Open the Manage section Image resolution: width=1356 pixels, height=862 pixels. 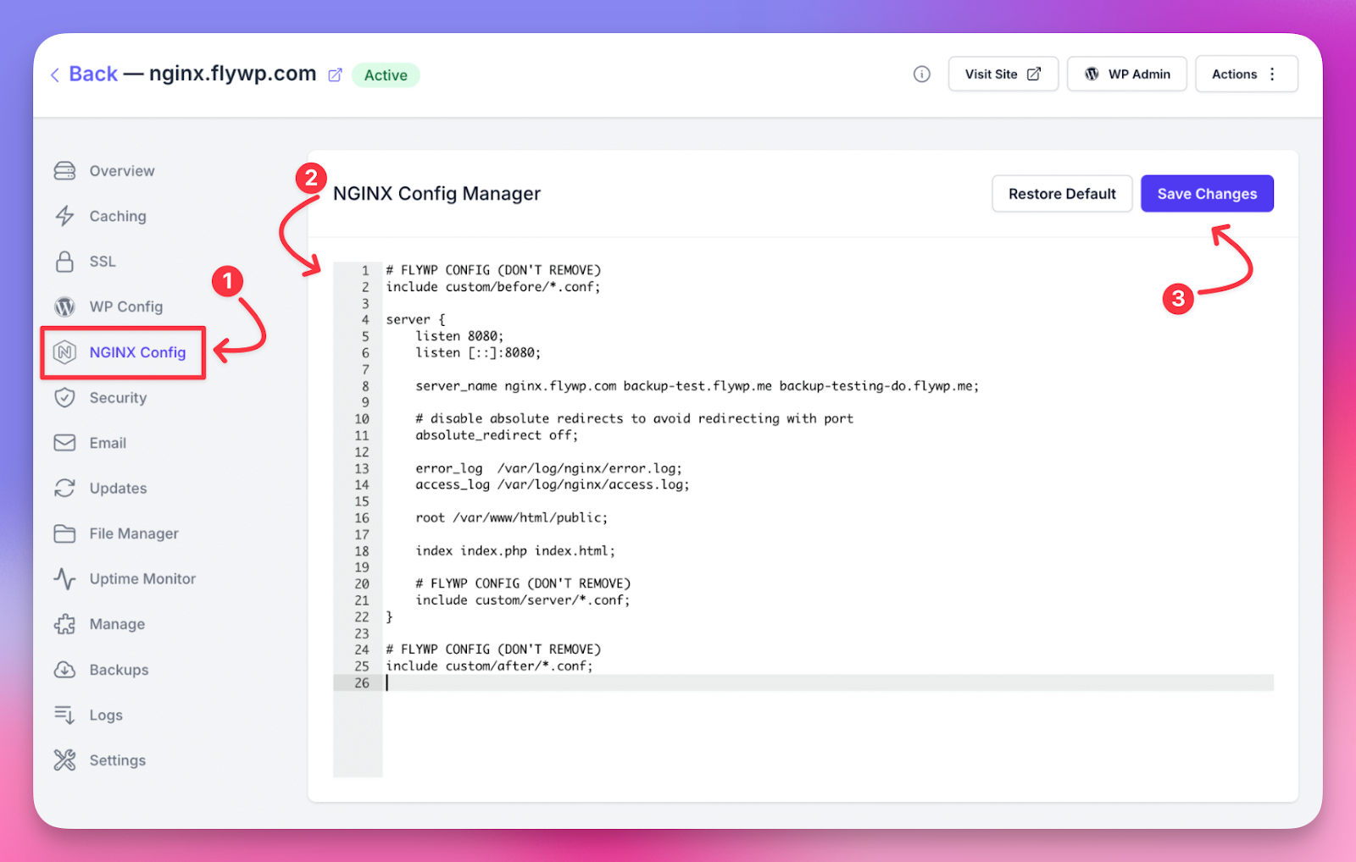point(117,624)
